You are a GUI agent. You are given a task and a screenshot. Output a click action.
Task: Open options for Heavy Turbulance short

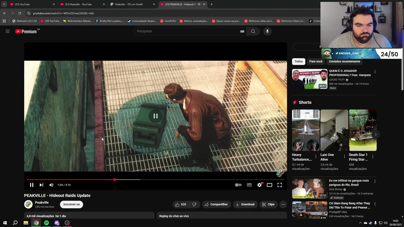click(x=316, y=156)
